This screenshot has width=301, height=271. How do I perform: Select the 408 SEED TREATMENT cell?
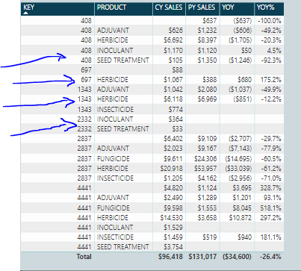123,60
